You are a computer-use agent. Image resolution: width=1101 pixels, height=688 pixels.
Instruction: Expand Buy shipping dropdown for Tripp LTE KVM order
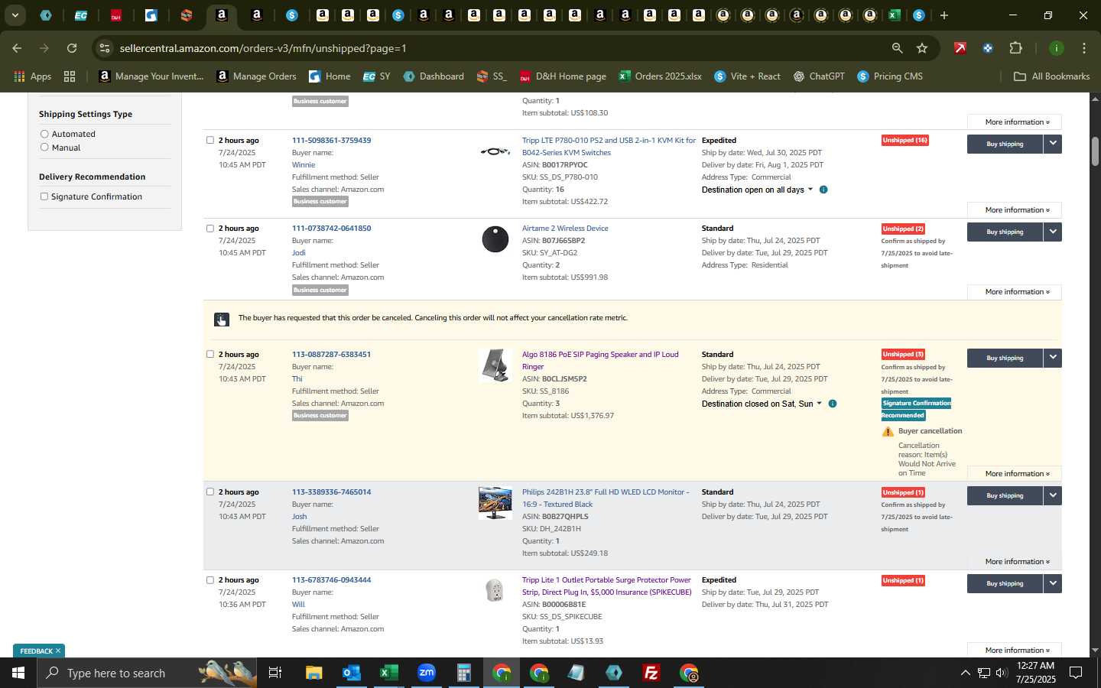[1053, 144]
